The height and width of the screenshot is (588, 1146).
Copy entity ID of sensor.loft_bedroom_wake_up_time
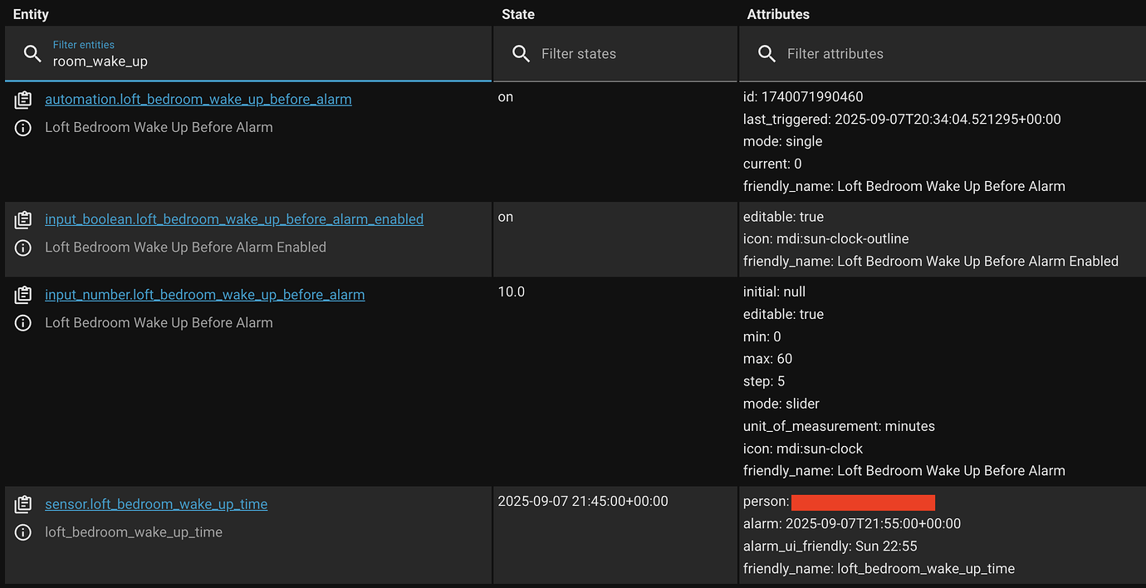coord(22,503)
